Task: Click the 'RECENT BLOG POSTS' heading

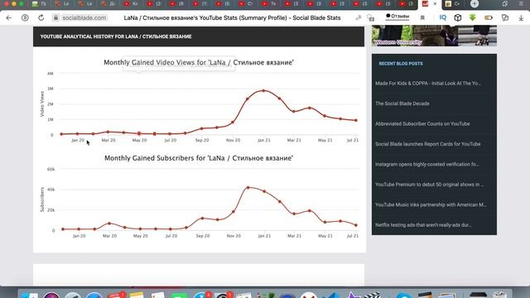Action: tap(401, 64)
